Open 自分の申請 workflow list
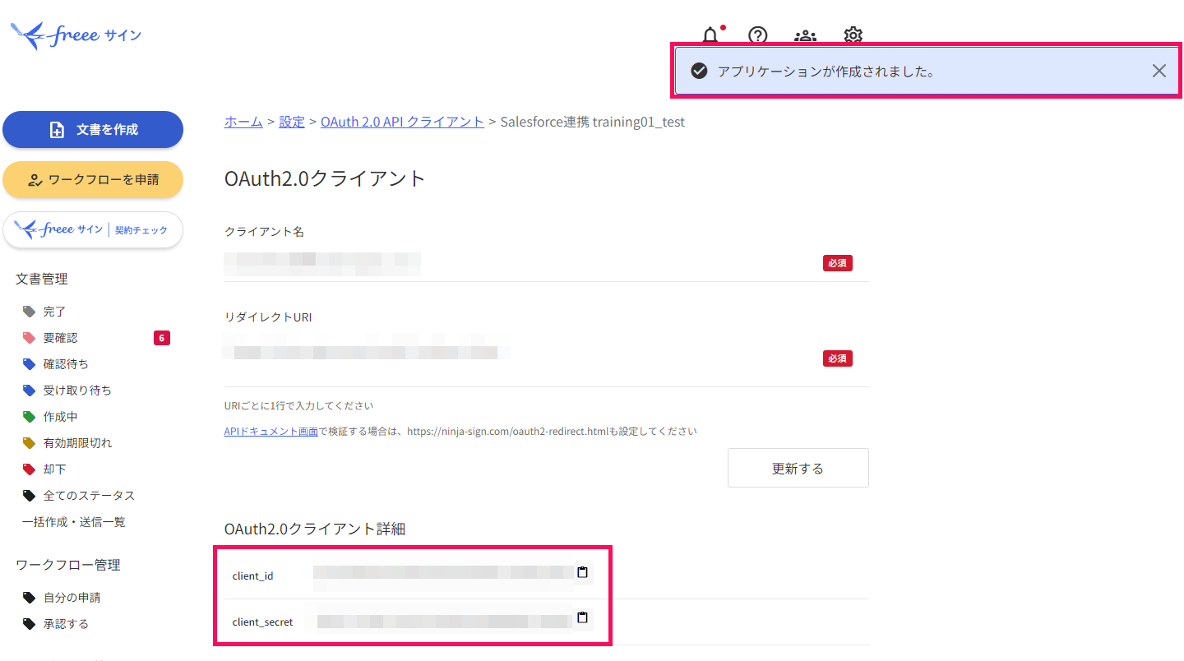The height and width of the screenshot is (661, 1184). 72,598
